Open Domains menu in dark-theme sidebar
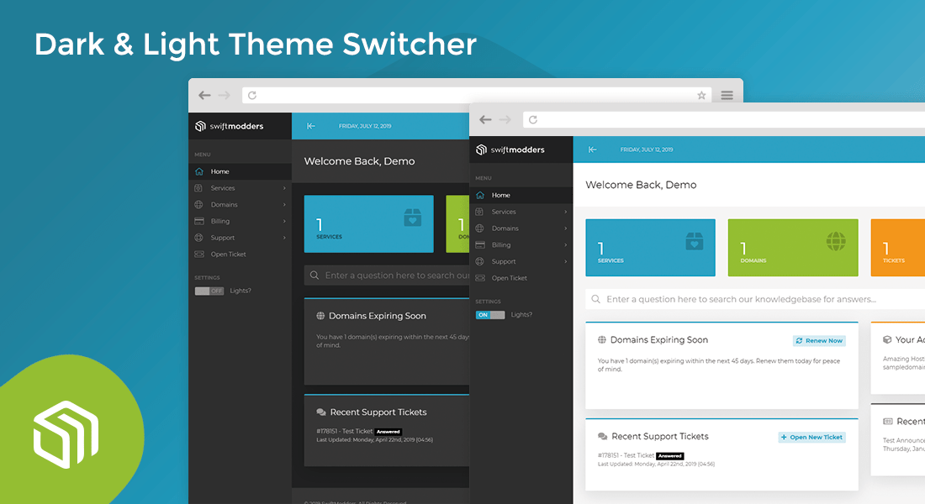The height and width of the screenshot is (504, 925). point(240,205)
